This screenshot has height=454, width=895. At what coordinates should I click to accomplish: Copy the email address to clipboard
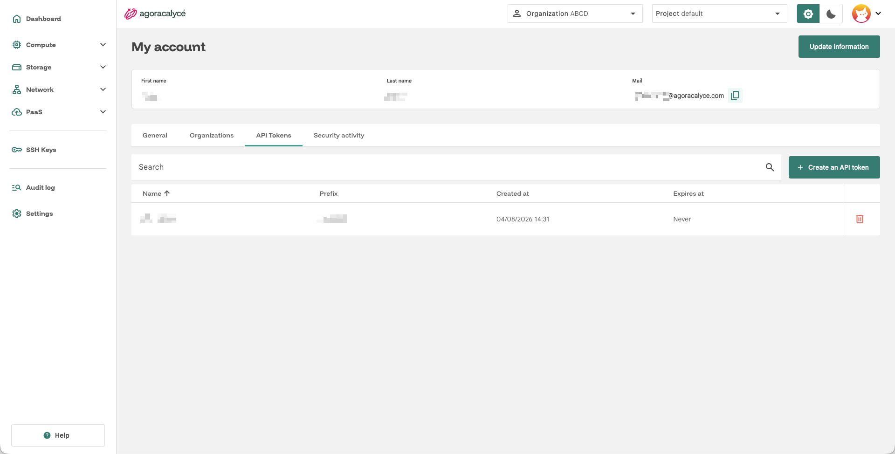click(x=735, y=96)
